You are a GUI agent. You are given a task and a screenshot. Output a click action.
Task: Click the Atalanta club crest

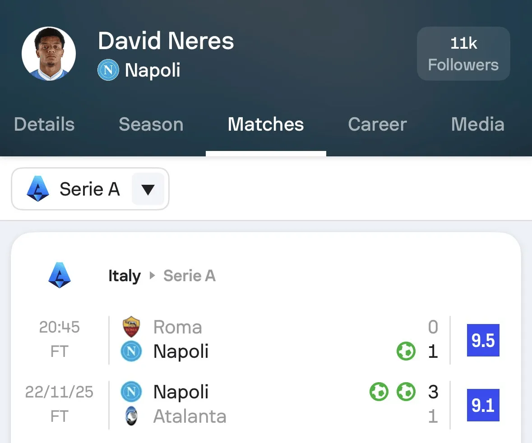click(131, 417)
